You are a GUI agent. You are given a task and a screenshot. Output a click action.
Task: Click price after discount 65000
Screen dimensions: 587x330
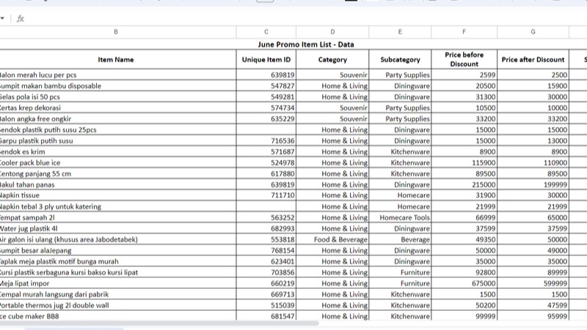[x=533, y=217]
